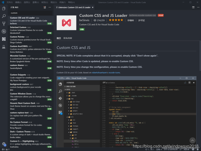This screenshot has height=151, width=201.
Task: Click the extension preview screenshot image
Action: coord(126,112)
